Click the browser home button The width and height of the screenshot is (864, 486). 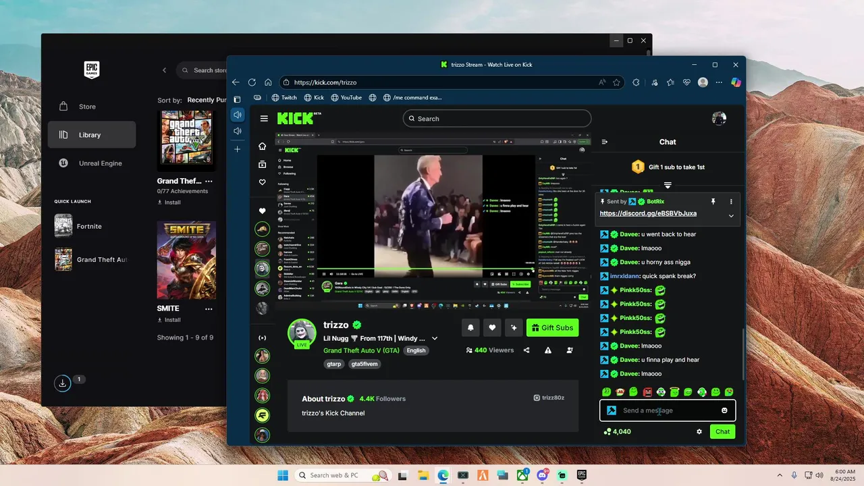(x=268, y=82)
